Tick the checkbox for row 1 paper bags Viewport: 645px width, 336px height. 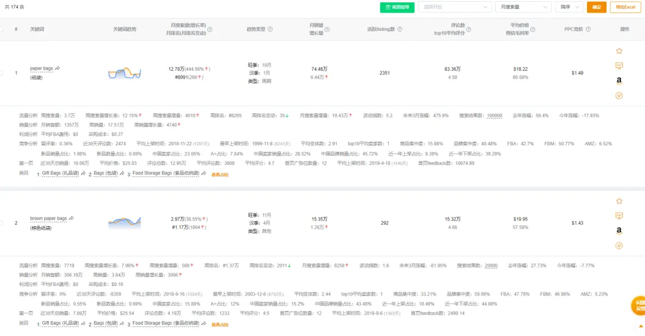[1, 73]
